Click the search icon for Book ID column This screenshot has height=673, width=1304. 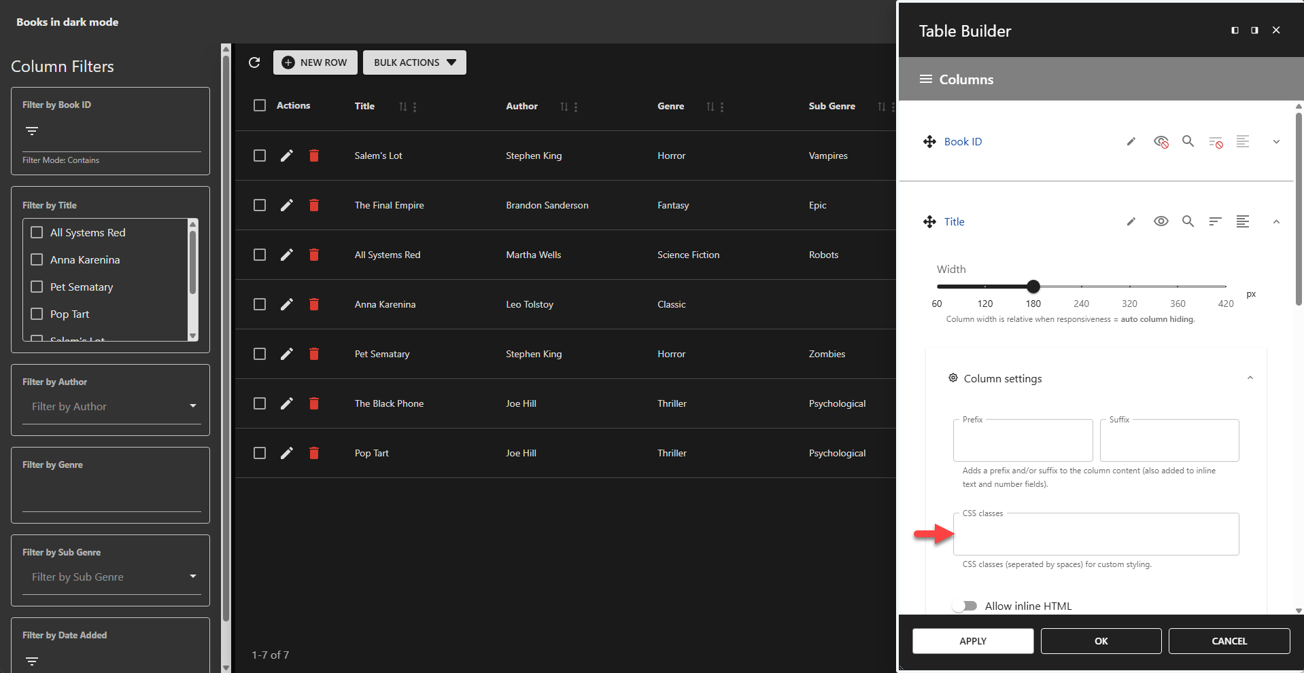[1188, 141]
